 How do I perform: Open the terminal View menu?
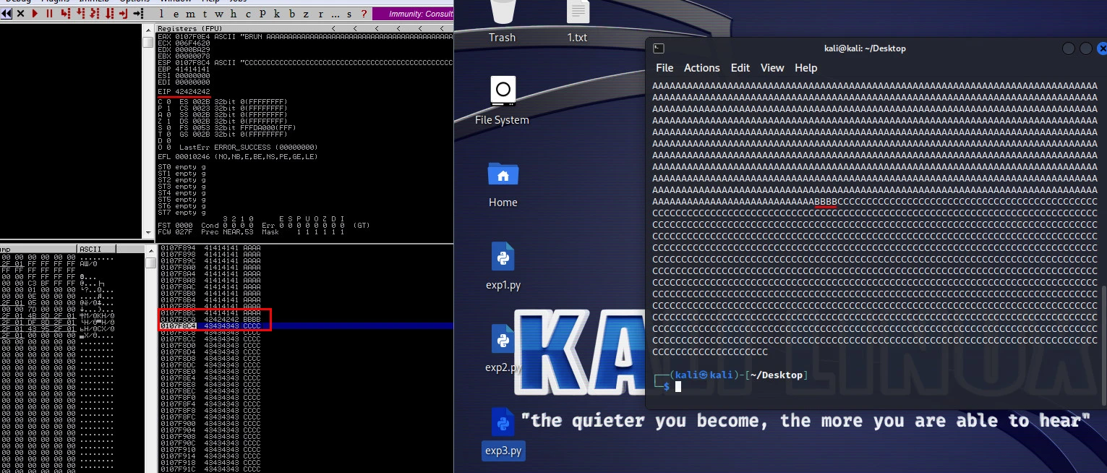[x=772, y=67]
